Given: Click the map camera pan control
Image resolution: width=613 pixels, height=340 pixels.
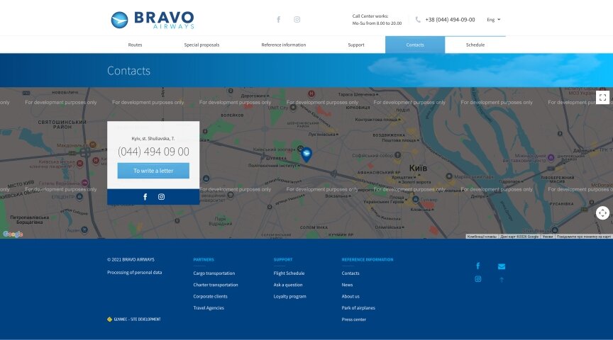Looking at the screenshot, I should point(602,213).
